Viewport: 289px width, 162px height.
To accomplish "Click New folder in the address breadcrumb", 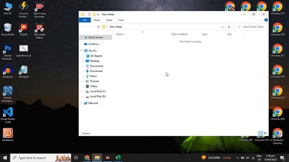I will click(x=116, y=27).
